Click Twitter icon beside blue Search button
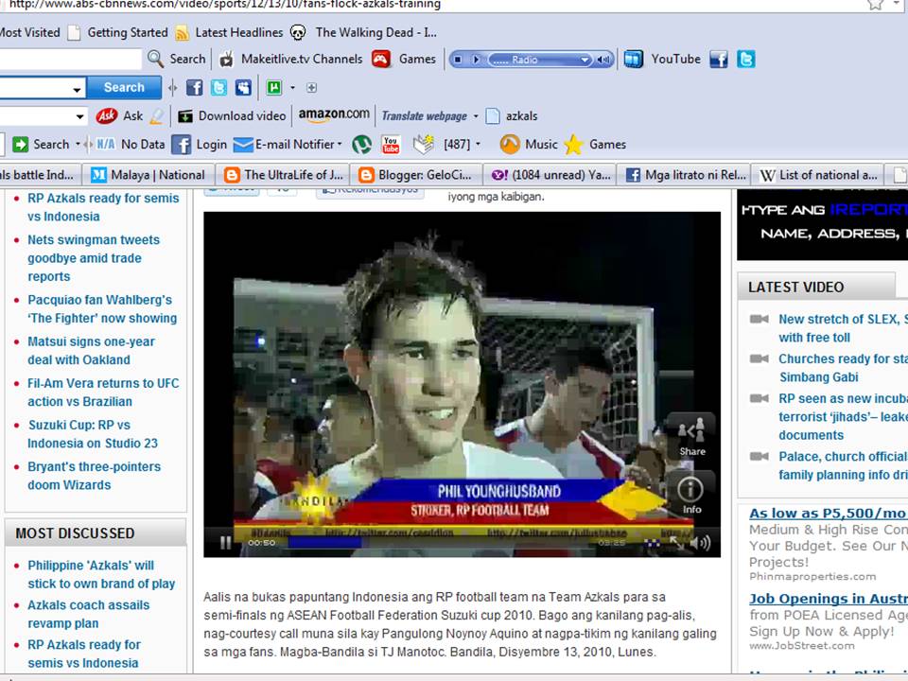Screen dimensions: 908x681 pos(218,87)
